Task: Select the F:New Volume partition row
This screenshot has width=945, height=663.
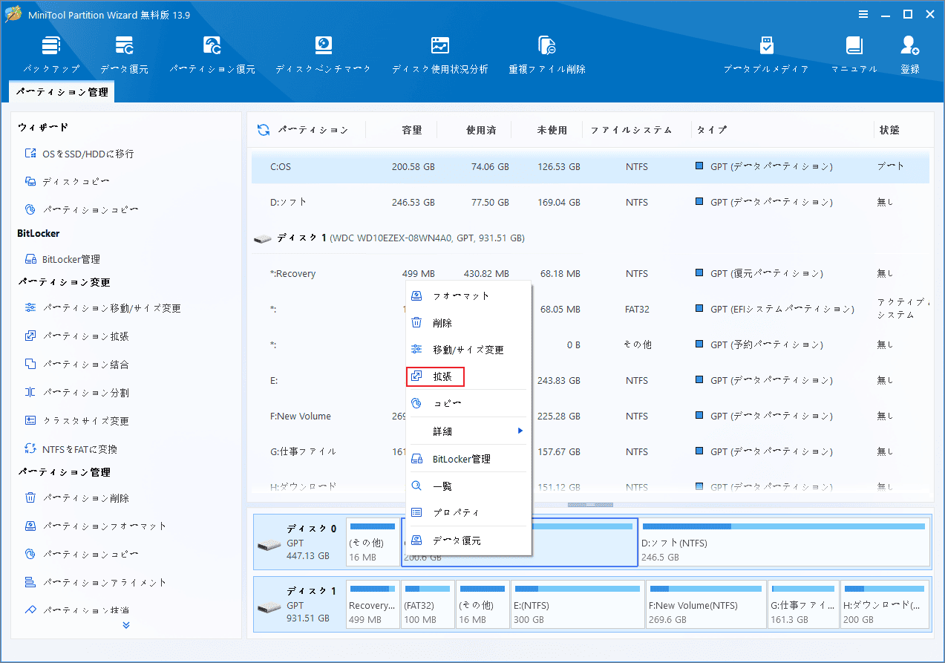Action: 590,416
